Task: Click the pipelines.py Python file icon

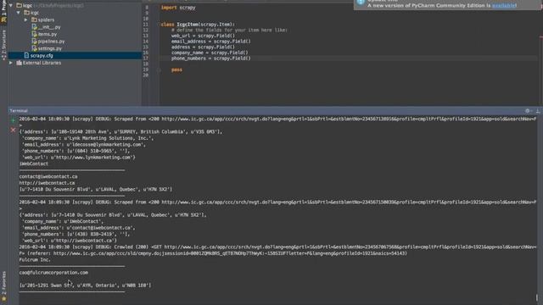Action: coord(34,42)
